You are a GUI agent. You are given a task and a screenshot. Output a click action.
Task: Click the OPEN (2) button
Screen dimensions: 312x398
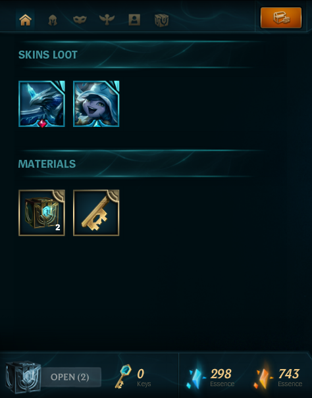(x=70, y=377)
